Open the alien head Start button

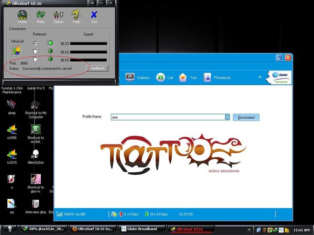[10, 229]
